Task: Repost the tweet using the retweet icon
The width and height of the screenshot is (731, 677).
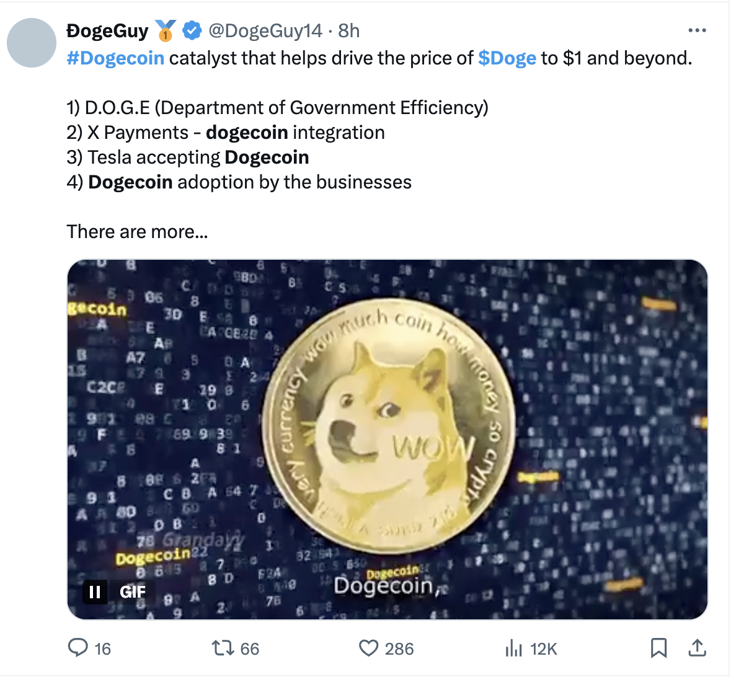Action: pos(224,648)
